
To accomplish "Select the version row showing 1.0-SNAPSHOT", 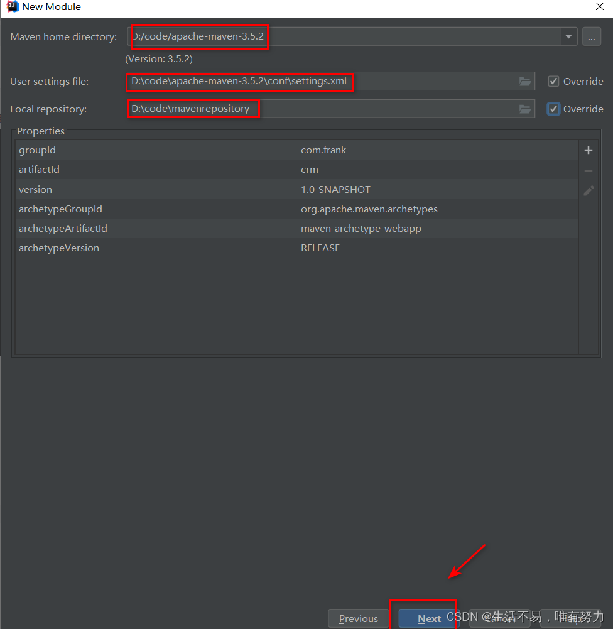I will (x=188, y=189).
